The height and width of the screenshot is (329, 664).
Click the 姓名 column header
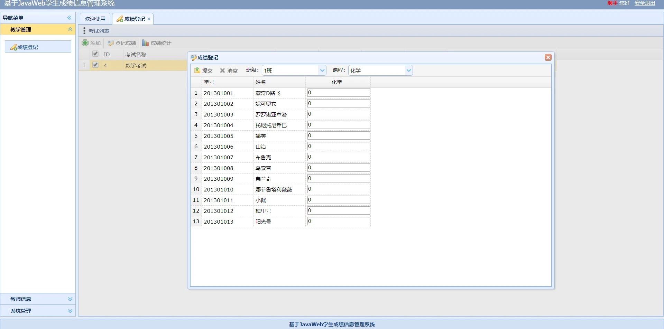point(279,82)
